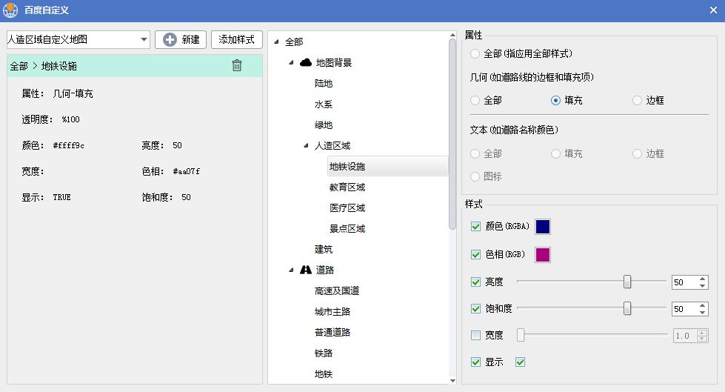Screen dimensions: 725x392
Task: Open the dark blue 颜色 swatch
Action: (x=542, y=226)
